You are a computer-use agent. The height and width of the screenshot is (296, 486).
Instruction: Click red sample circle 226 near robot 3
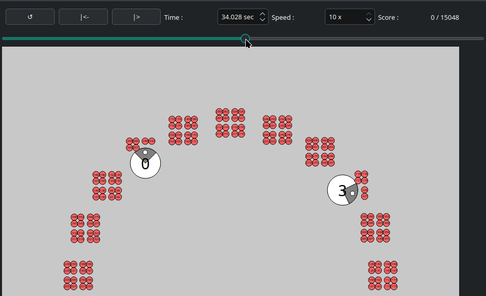(x=364, y=190)
